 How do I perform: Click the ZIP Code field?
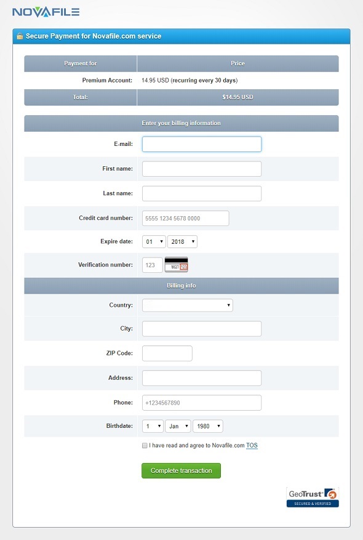tap(167, 353)
